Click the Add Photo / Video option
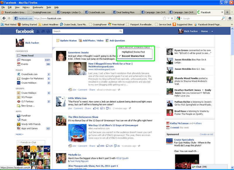The image size is (234, 170). (93, 41)
